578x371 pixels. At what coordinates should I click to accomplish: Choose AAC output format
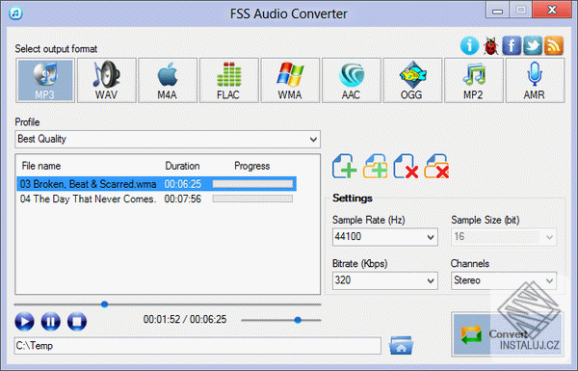[352, 80]
